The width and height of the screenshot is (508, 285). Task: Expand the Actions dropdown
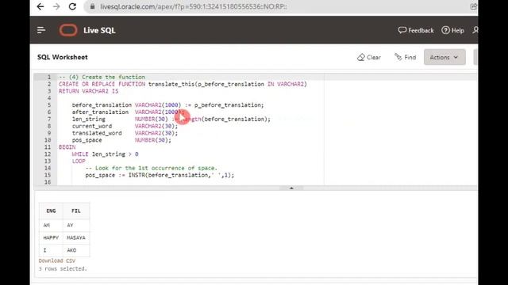pyautogui.click(x=444, y=57)
